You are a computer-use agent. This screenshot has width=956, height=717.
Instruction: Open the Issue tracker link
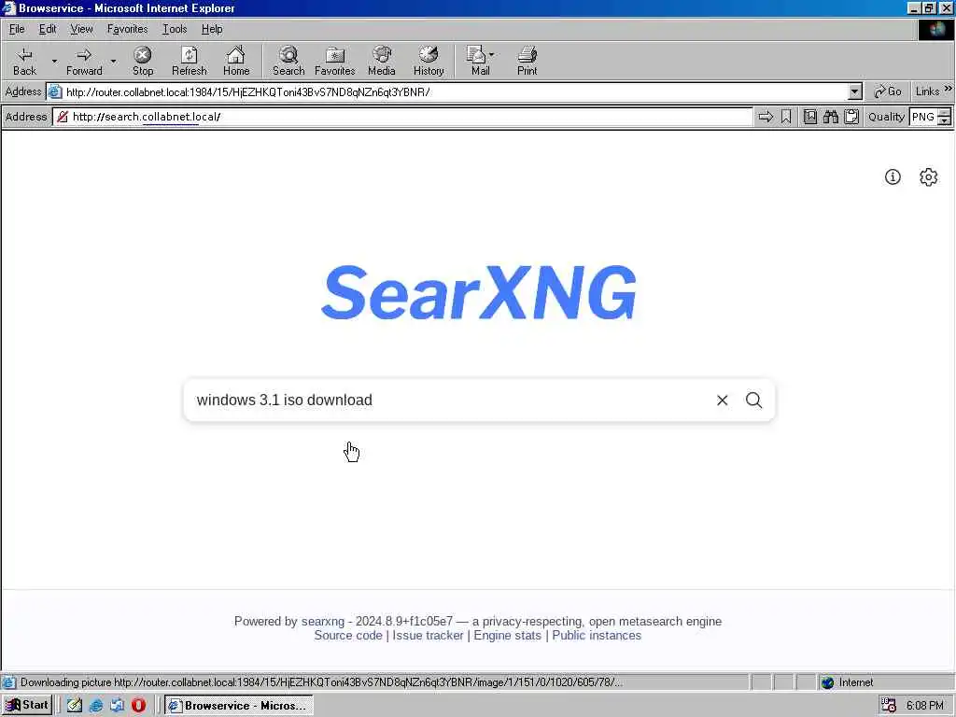point(428,635)
